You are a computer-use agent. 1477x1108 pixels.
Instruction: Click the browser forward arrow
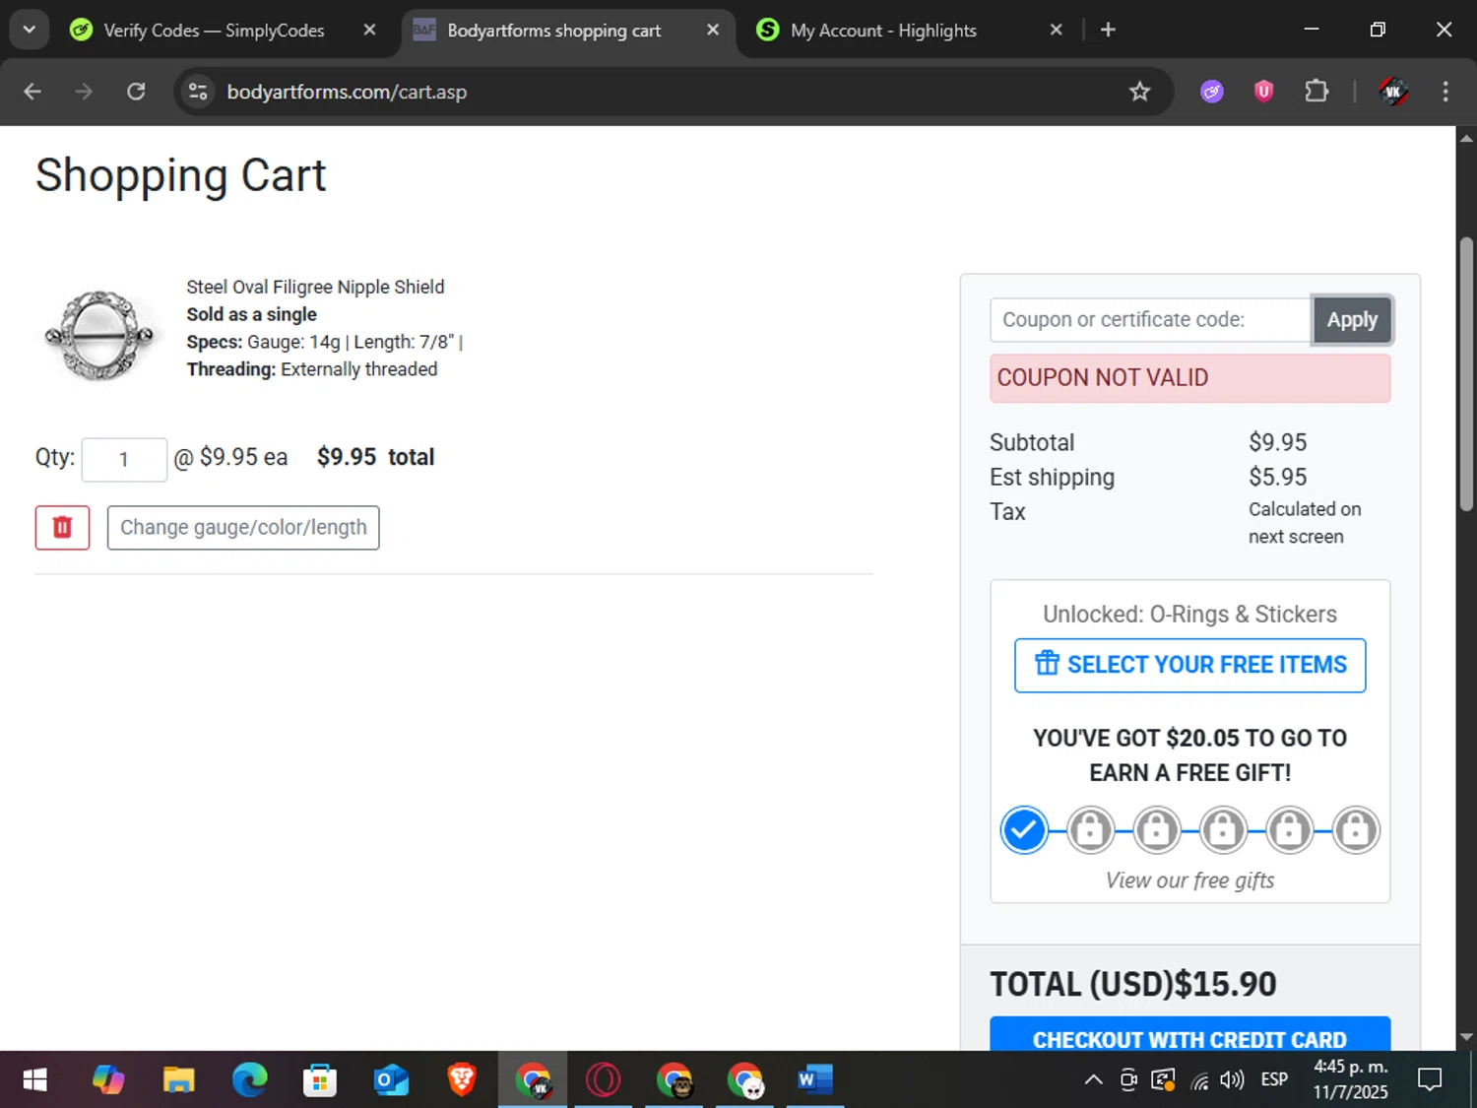(x=84, y=92)
